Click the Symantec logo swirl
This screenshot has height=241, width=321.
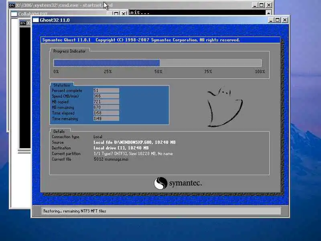(161, 183)
